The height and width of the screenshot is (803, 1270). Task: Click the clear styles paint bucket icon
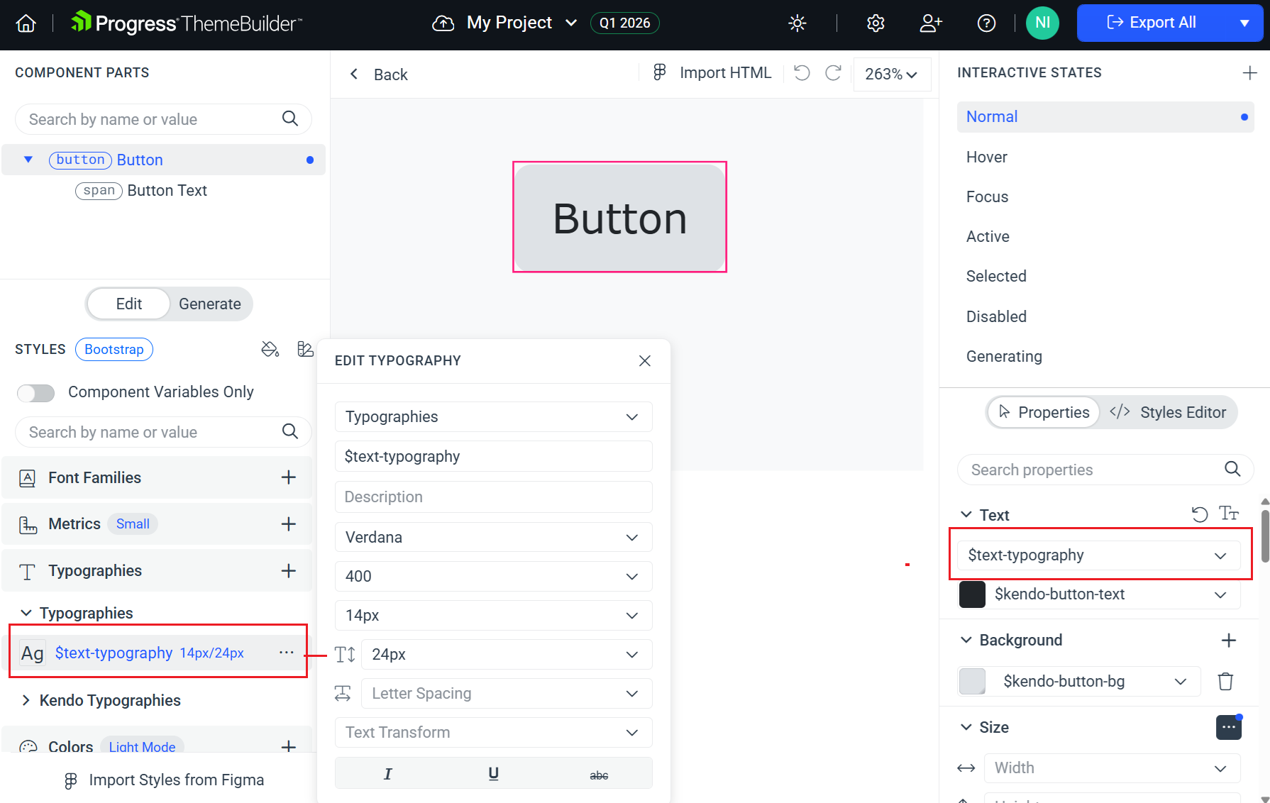point(270,349)
